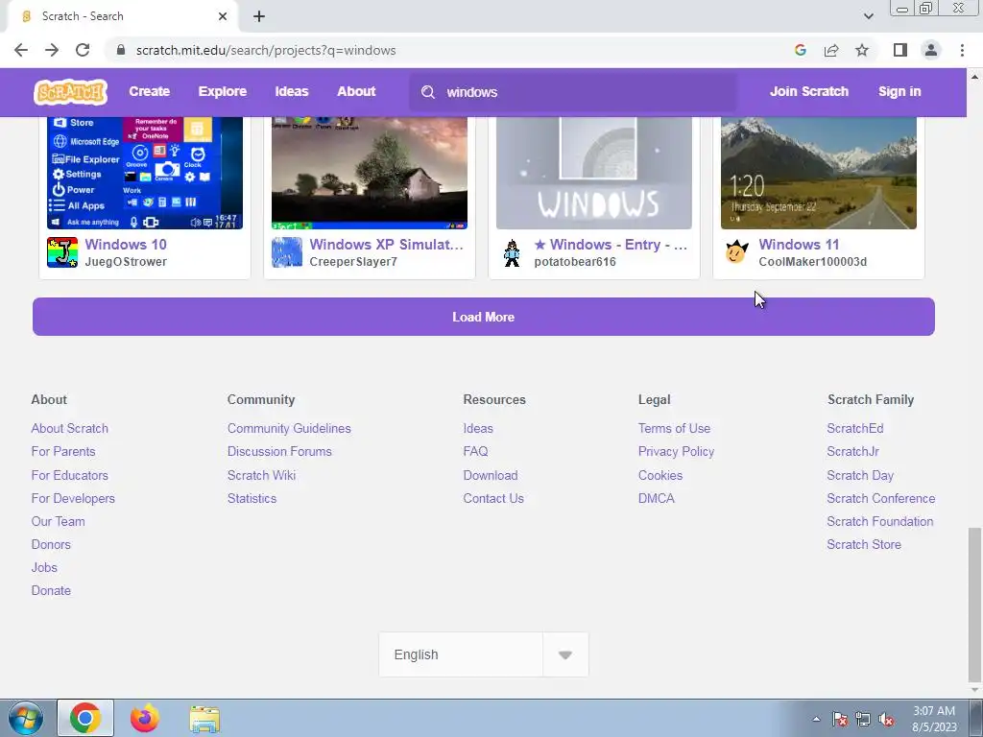
Task: Click the browser address bar URL
Action: (266, 50)
